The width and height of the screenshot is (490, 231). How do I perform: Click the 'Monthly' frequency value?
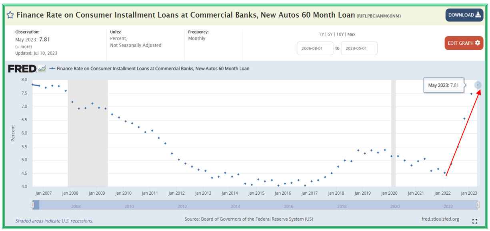tap(197, 39)
